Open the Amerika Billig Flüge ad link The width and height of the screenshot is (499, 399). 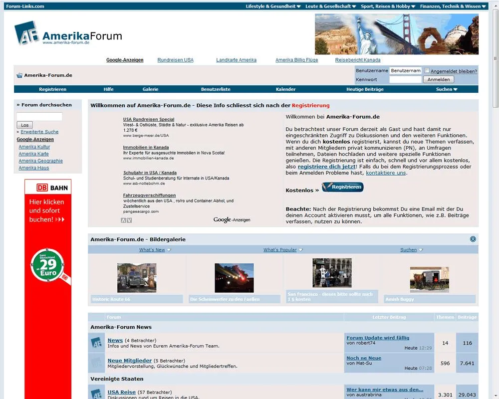point(296,60)
